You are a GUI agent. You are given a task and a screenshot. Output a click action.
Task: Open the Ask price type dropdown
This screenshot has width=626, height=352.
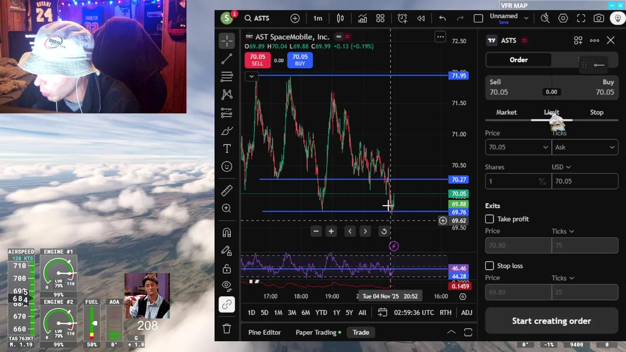[x=585, y=147]
